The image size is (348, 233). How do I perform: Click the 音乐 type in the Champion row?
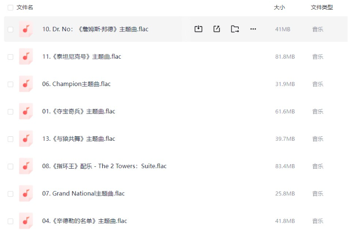[x=318, y=84]
